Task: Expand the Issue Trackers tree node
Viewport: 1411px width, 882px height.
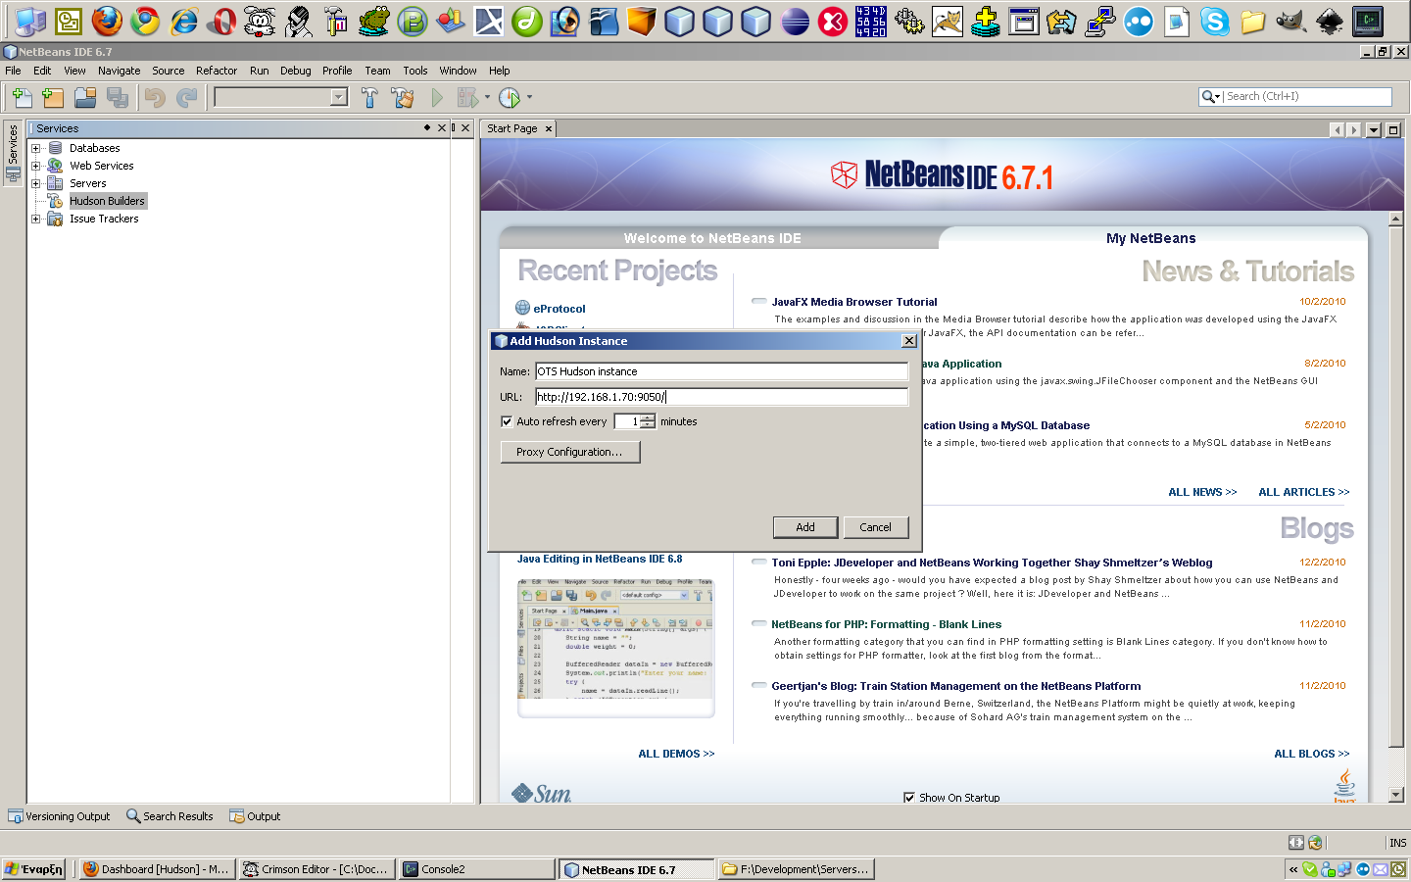Action: pos(35,219)
